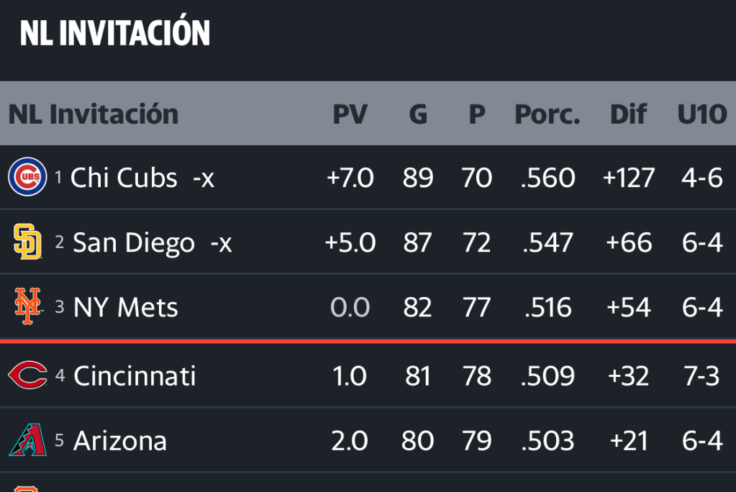The width and height of the screenshot is (736, 492).
Task: Open the San Diego team link
Action: [134, 243]
